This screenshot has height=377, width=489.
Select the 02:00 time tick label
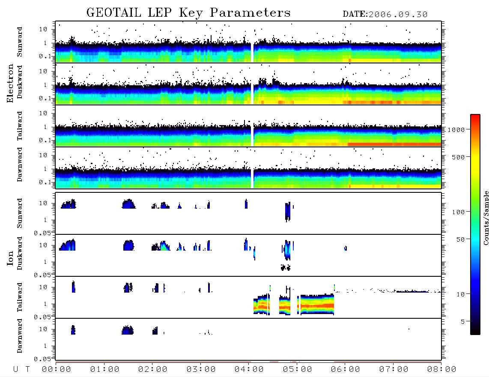[x=153, y=370]
